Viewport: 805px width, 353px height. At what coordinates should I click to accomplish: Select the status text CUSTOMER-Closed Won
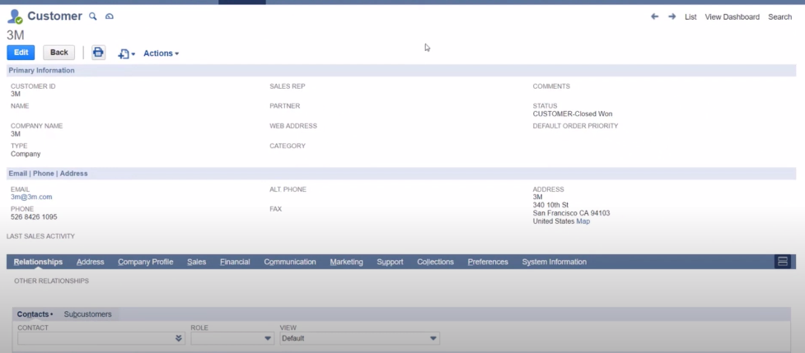(573, 114)
